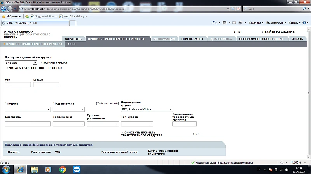
Task: Click the network signal tray icon
Action: [x=281, y=170]
